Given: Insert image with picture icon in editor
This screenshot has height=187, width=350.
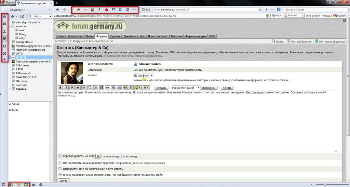Looking at the screenshot, I should [131, 88].
